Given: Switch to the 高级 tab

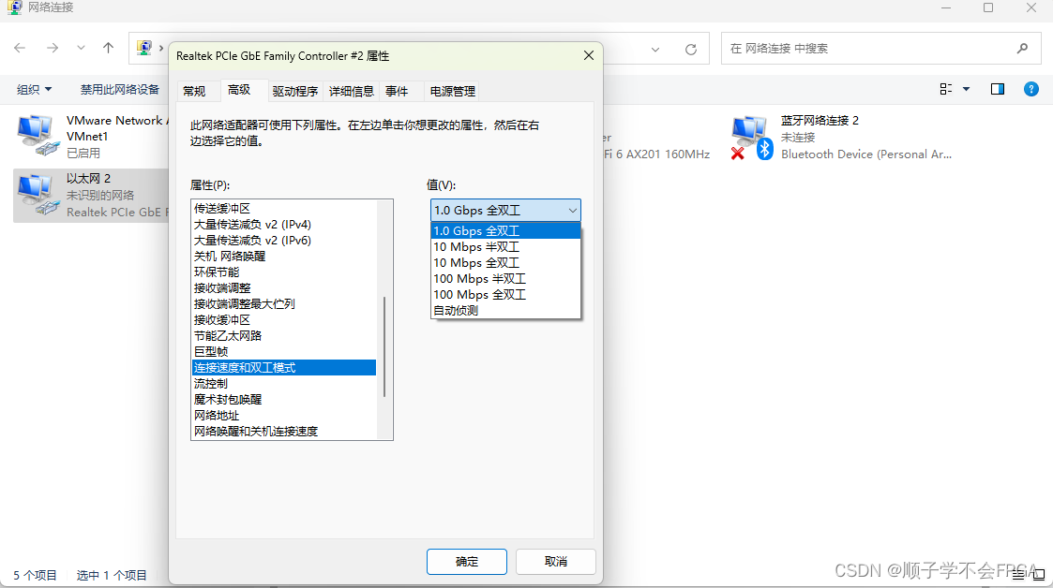Looking at the screenshot, I should (239, 90).
